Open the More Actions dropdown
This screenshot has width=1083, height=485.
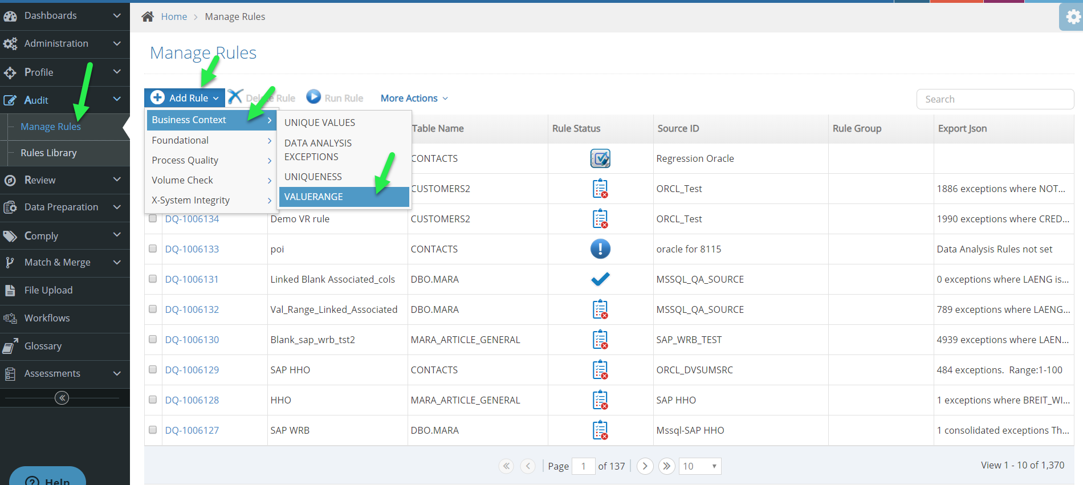point(414,98)
